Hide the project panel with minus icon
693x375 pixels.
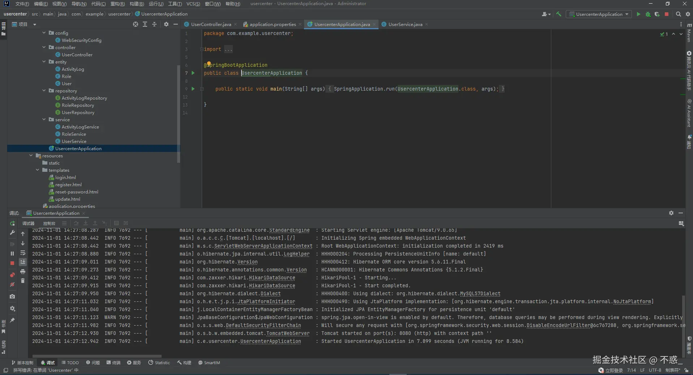click(176, 24)
